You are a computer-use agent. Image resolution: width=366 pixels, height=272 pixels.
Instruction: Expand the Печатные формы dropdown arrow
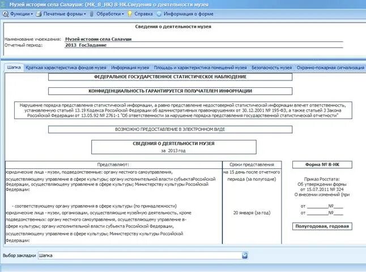coord(85,14)
